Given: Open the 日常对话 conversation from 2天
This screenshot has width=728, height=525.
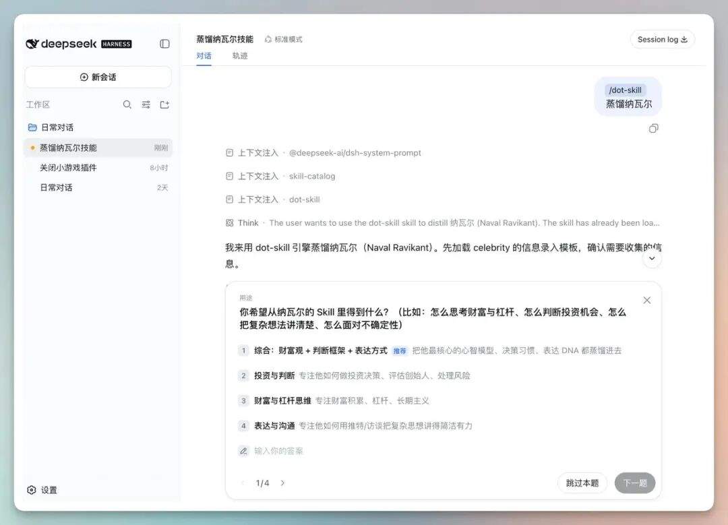Looking at the screenshot, I should pos(98,187).
